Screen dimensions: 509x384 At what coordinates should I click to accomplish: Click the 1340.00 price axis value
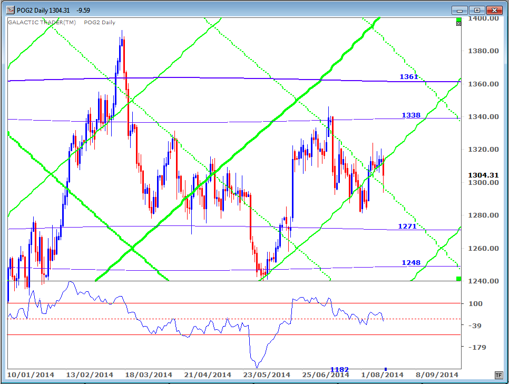coord(483,116)
